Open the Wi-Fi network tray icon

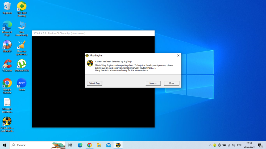[x=229, y=145]
